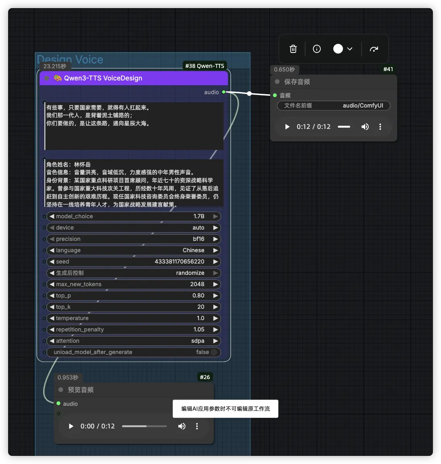Increase top_p with right arrow
Image resolution: width=441 pixels, height=464 pixels.
215,295
